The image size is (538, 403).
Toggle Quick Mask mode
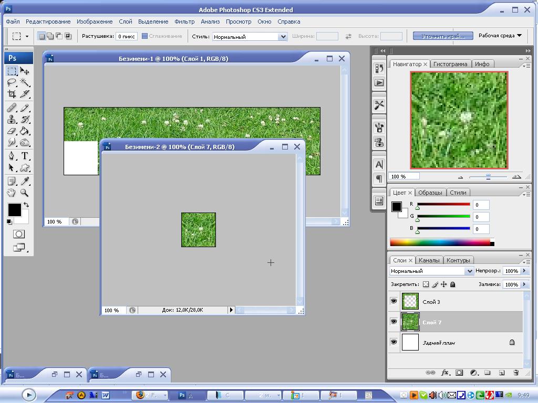tap(19, 234)
